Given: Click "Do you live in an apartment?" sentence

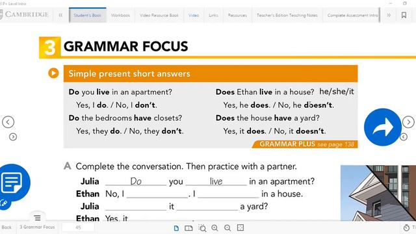Looking at the screenshot, I should pyautogui.click(x=120, y=92).
